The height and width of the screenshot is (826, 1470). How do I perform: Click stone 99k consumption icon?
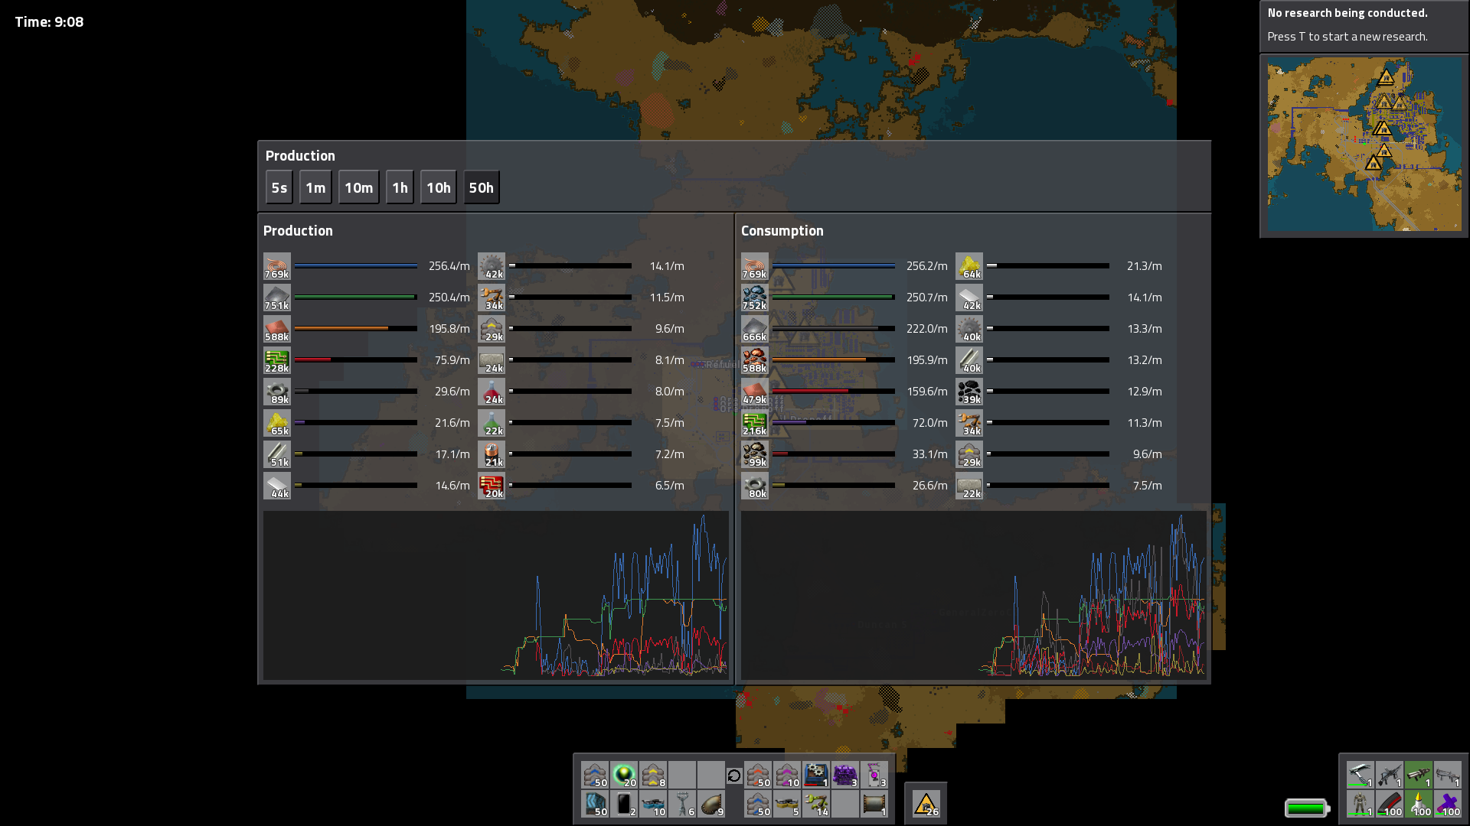[755, 454]
